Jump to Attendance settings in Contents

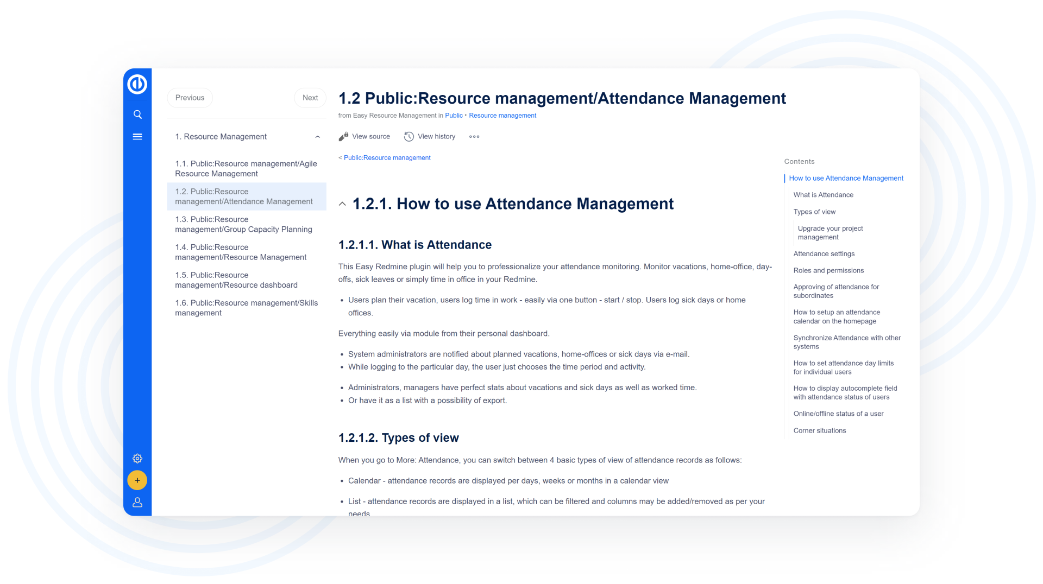coord(824,254)
